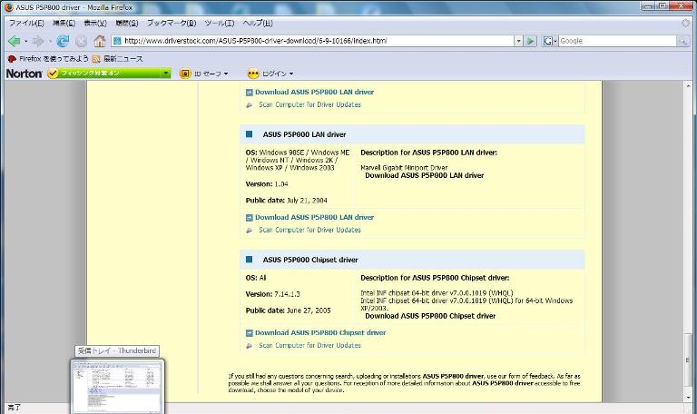
Task: Click the search magnifier button
Action: click(x=682, y=41)
